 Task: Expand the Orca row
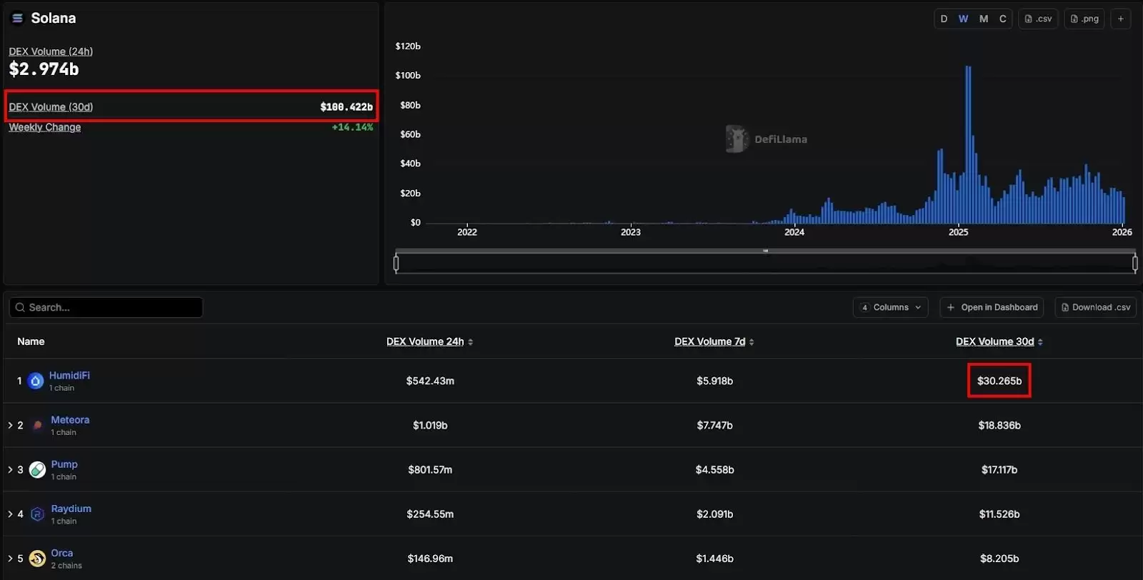click(10, 559)
